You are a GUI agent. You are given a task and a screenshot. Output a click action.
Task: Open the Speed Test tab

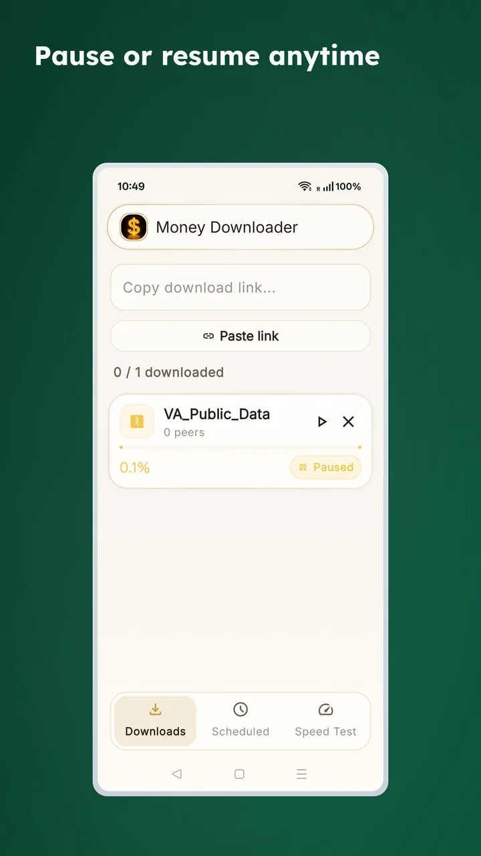coord(325,721)
